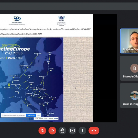Image resolution: width=138 pixels, height=138 pixels.
Task: Hide the screen sharing notification bar
Action: click(x=38, y=115)
